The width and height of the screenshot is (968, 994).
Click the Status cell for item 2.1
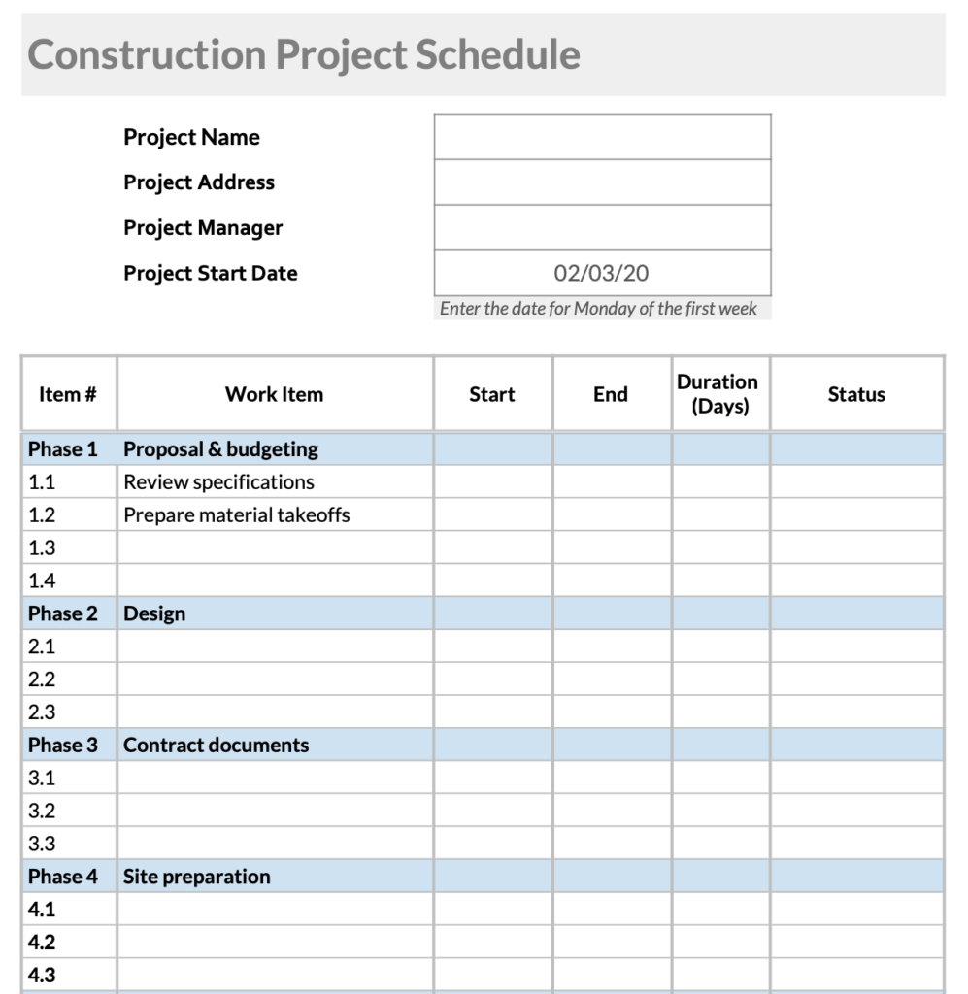(x=856, y=646)
